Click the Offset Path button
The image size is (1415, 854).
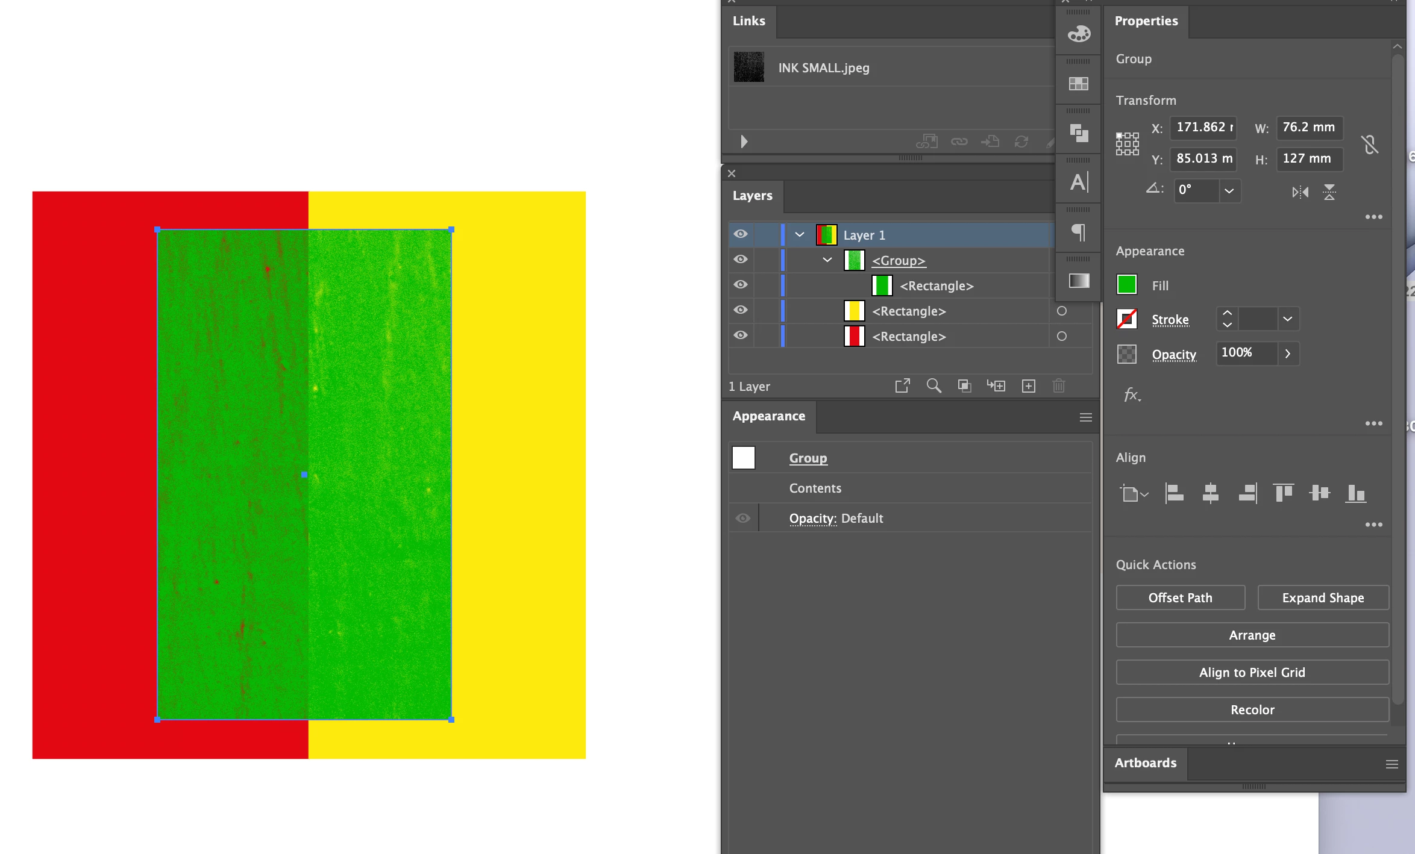pos(1180,598)
